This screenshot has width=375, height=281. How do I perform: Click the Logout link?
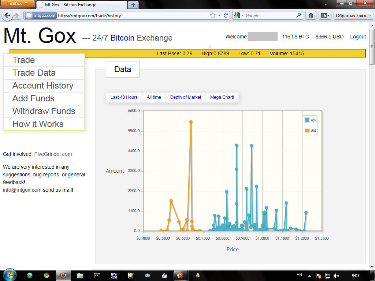pos(358,37)
